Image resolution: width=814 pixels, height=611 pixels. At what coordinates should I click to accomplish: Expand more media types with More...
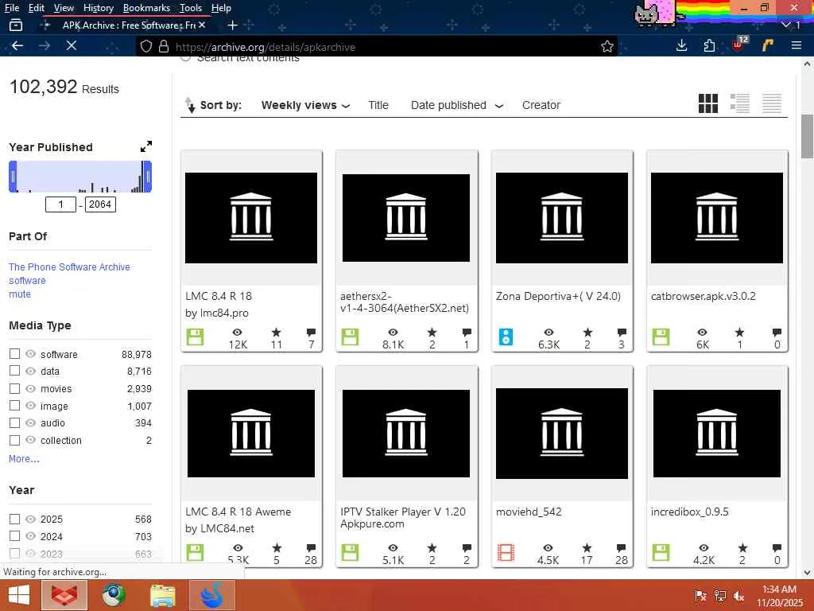pos(24,459)
